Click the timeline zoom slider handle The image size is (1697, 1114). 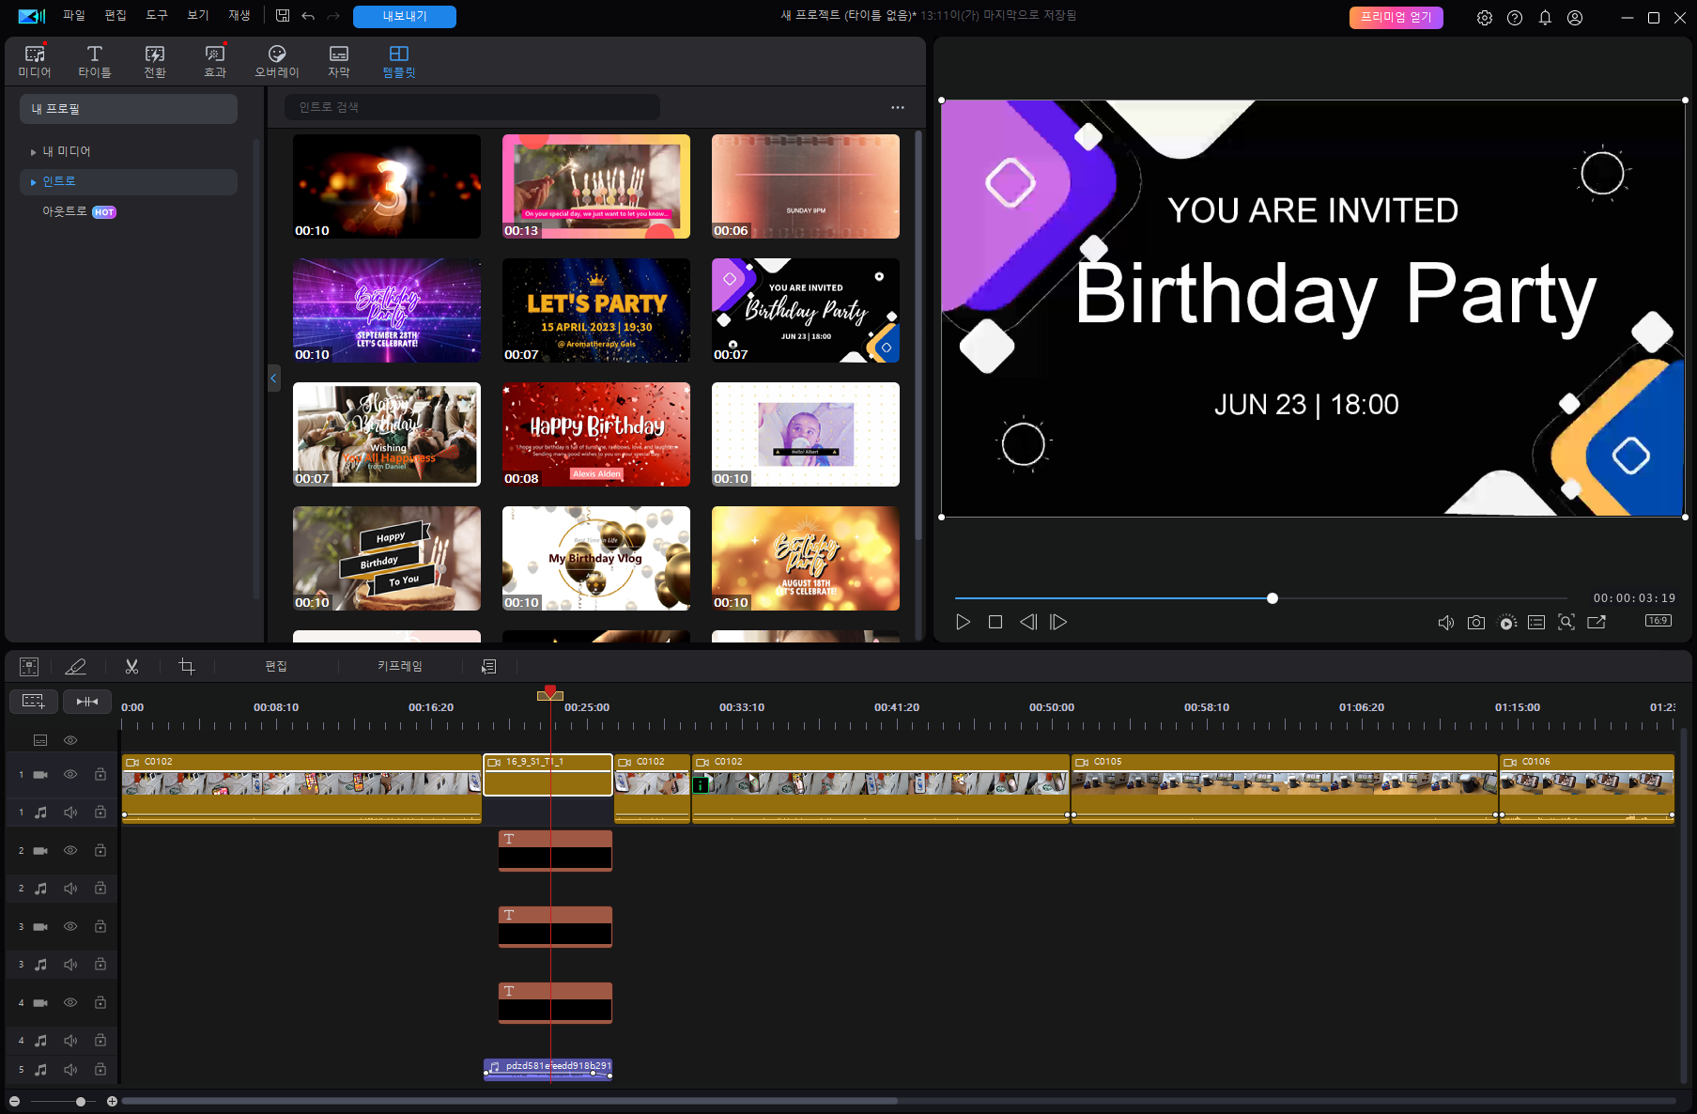pos(81,1101)
